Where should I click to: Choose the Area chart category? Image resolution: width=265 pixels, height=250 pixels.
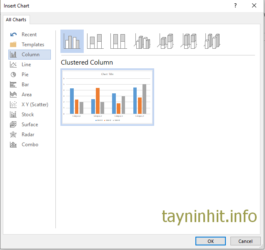26,95
